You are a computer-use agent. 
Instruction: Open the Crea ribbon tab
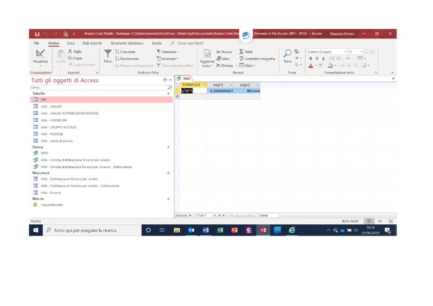[71, 43]
